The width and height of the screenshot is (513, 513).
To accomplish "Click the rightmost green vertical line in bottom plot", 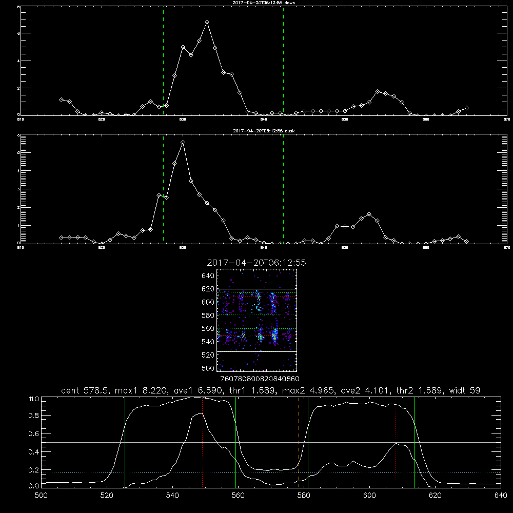I will [x=415, y=442].
